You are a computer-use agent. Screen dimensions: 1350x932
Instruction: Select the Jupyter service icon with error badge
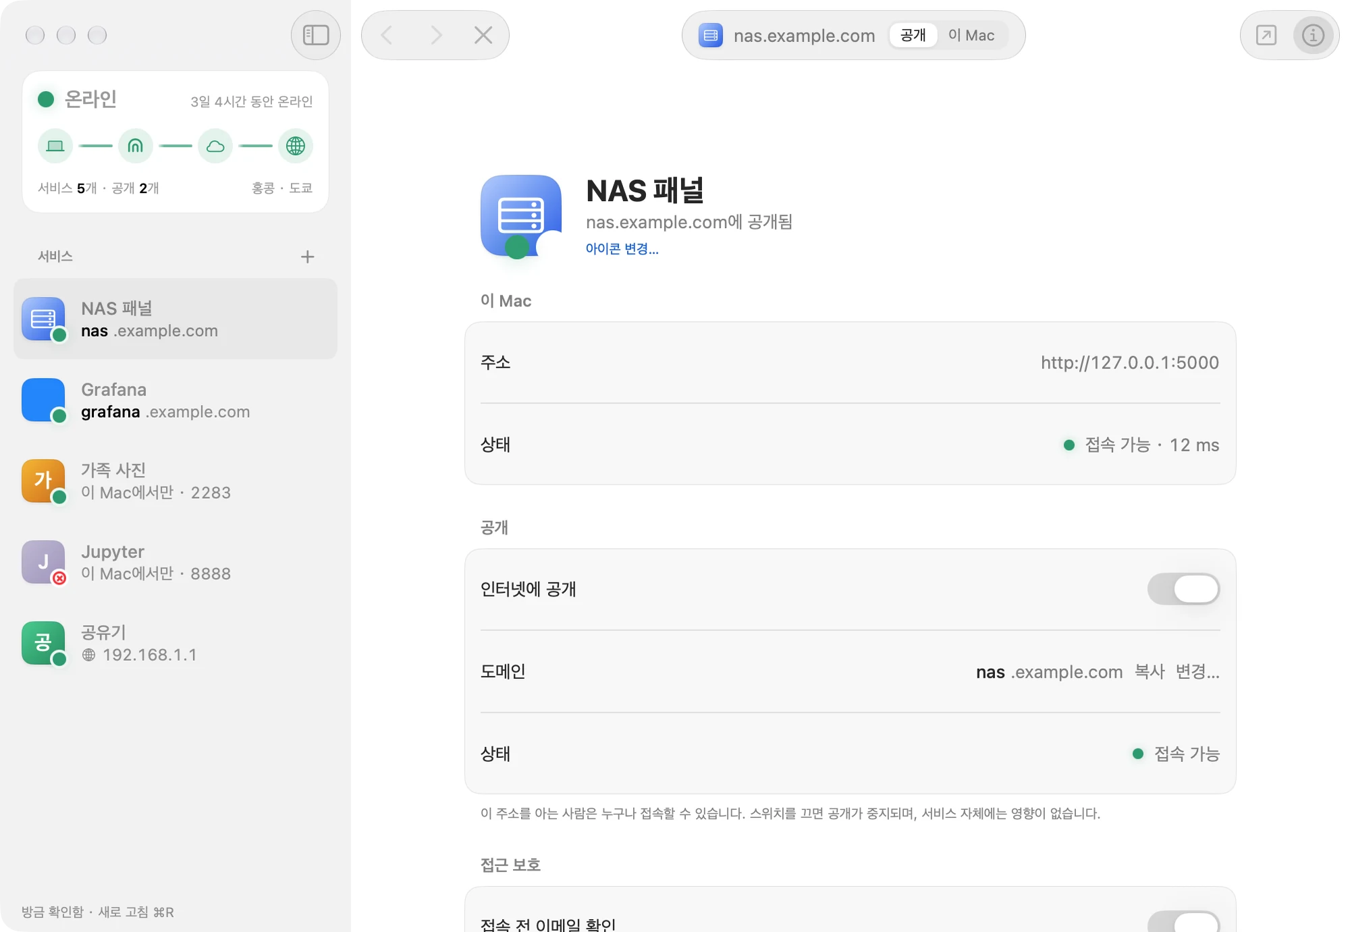click(x=43, y=562)
